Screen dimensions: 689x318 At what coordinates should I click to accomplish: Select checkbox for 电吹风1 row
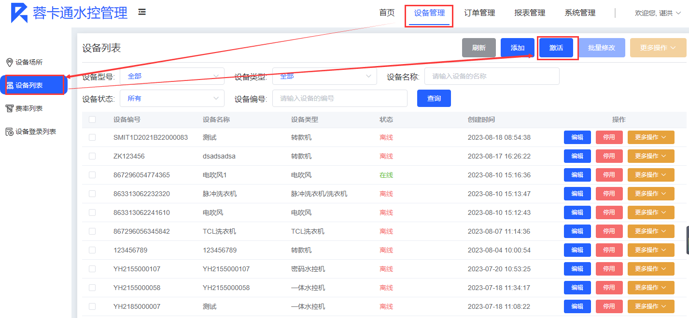tap(92, 175)
